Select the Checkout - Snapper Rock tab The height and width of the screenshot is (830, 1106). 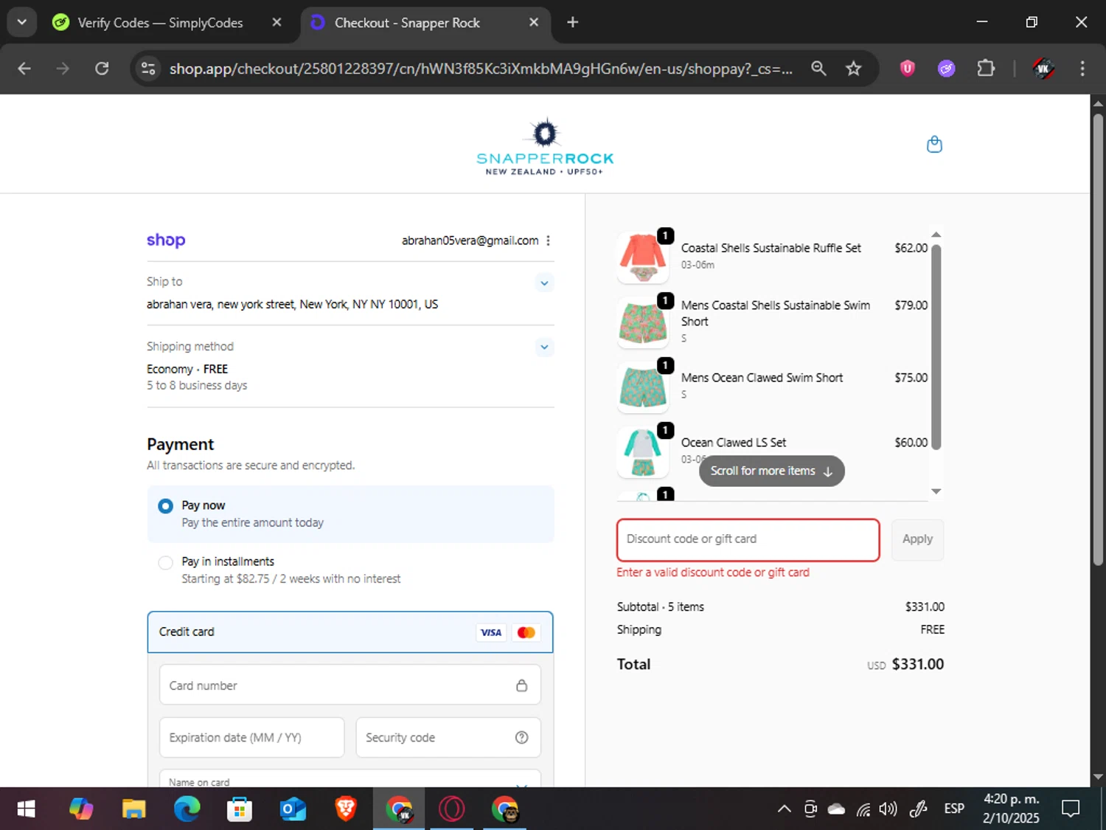(407, 23)
